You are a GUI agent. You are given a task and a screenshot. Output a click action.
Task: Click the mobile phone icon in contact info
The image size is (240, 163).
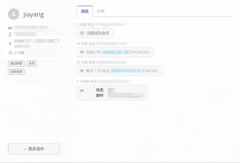point(10,34)
